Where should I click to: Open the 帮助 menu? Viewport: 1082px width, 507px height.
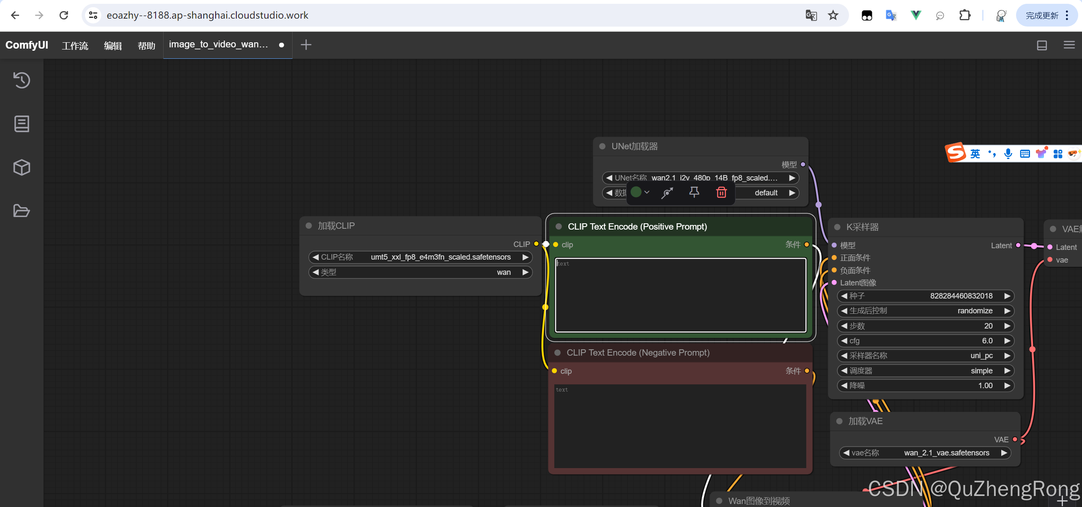(x=146, y=45)
